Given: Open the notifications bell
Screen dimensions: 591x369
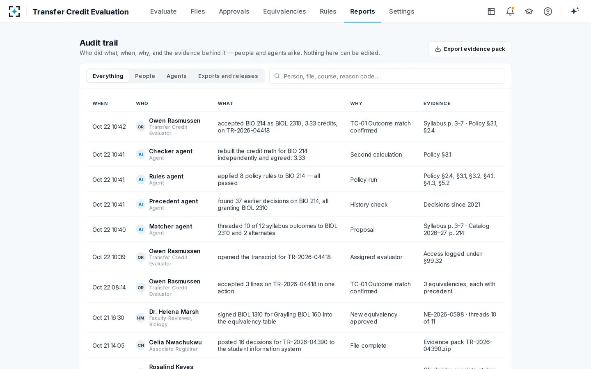Looking at the screenshot, I should coord(510,11).
